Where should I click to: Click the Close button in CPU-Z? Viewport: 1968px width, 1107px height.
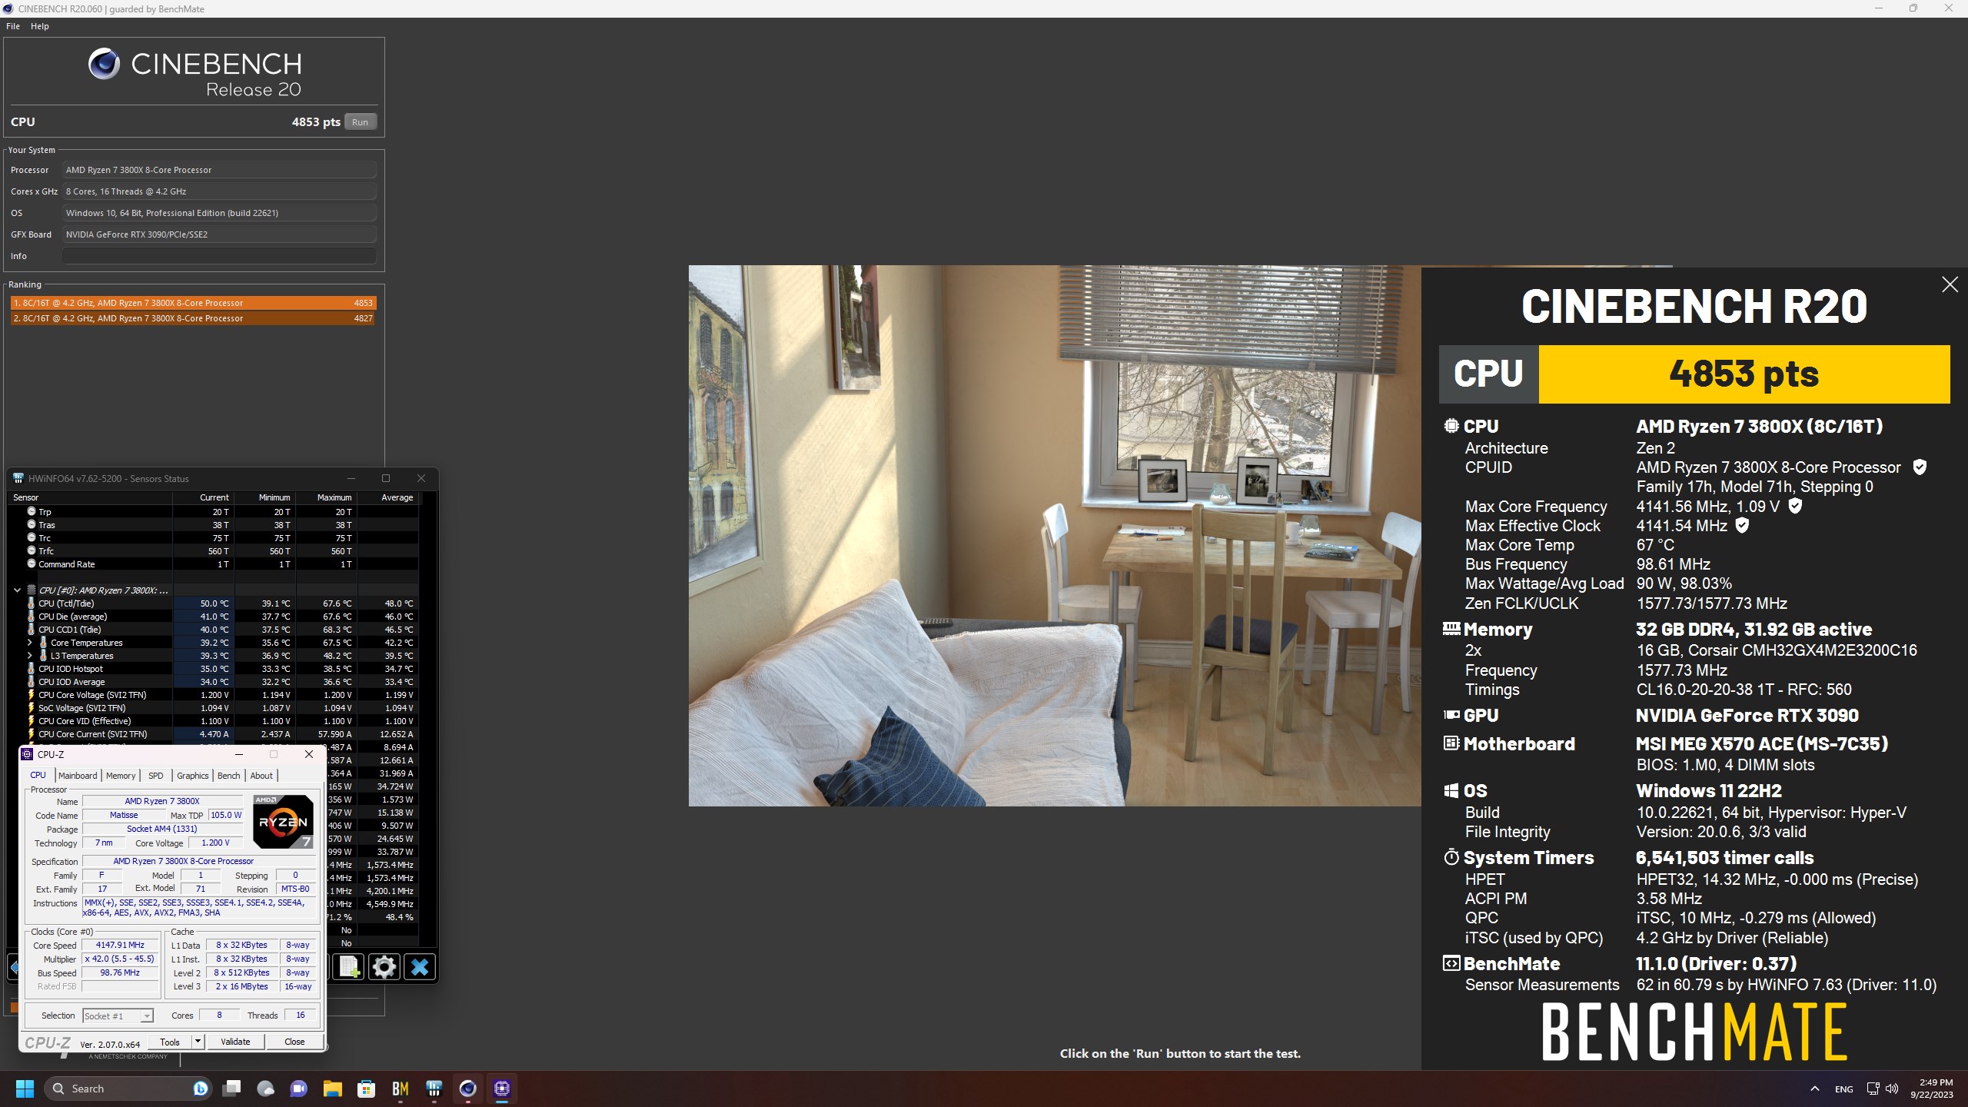(x=294, y=1042)
